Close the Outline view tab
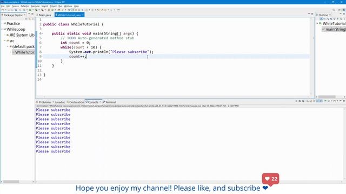346x194 pixels. (330, 15)
